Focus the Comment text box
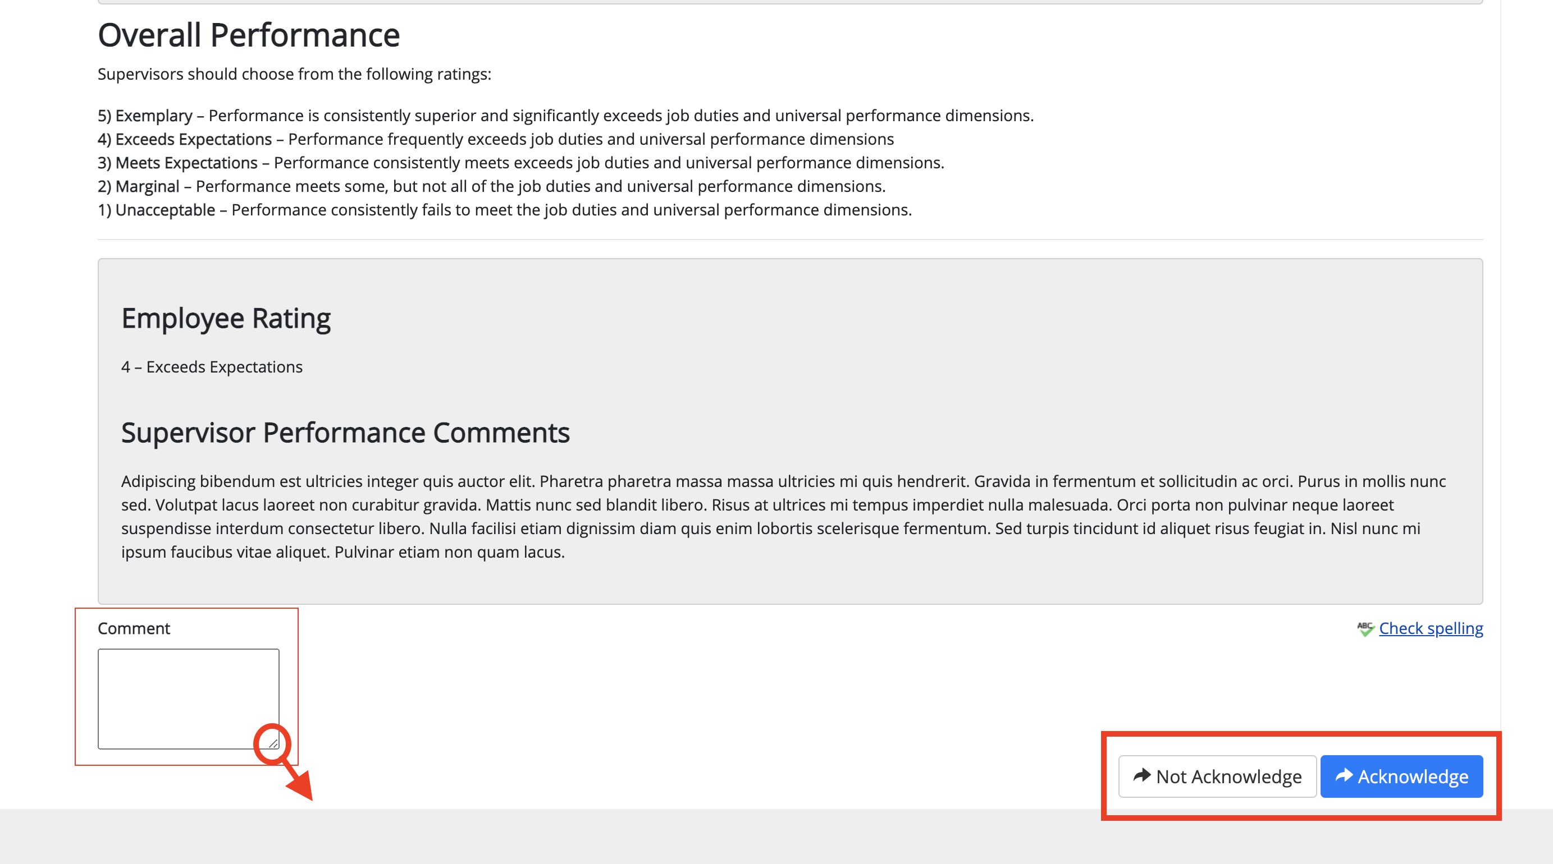The image size is (1553, 864). coord(188,699)
